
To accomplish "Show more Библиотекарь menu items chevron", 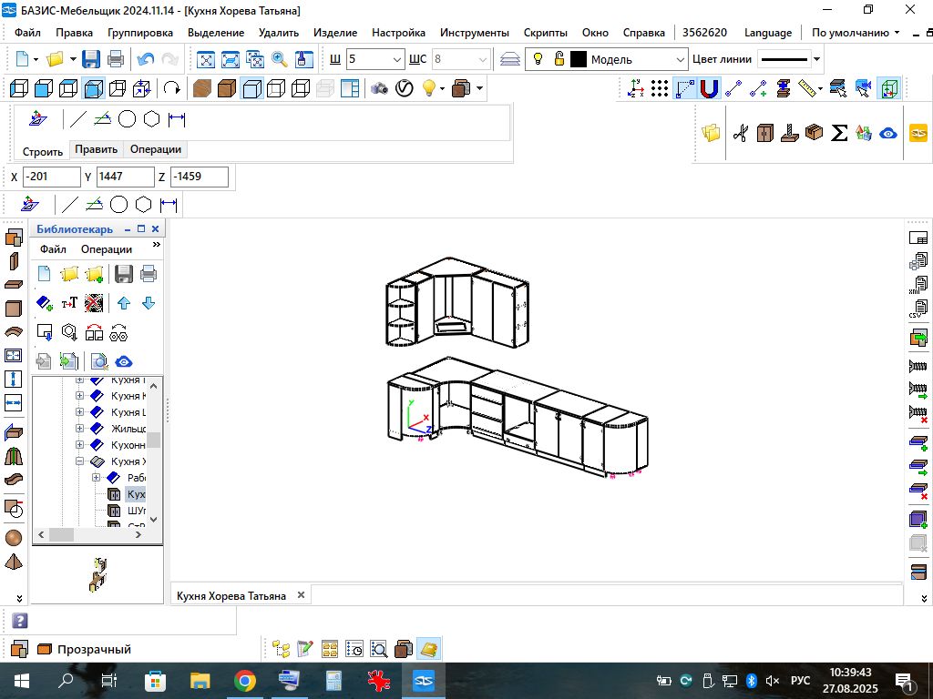I will (157, 244).
